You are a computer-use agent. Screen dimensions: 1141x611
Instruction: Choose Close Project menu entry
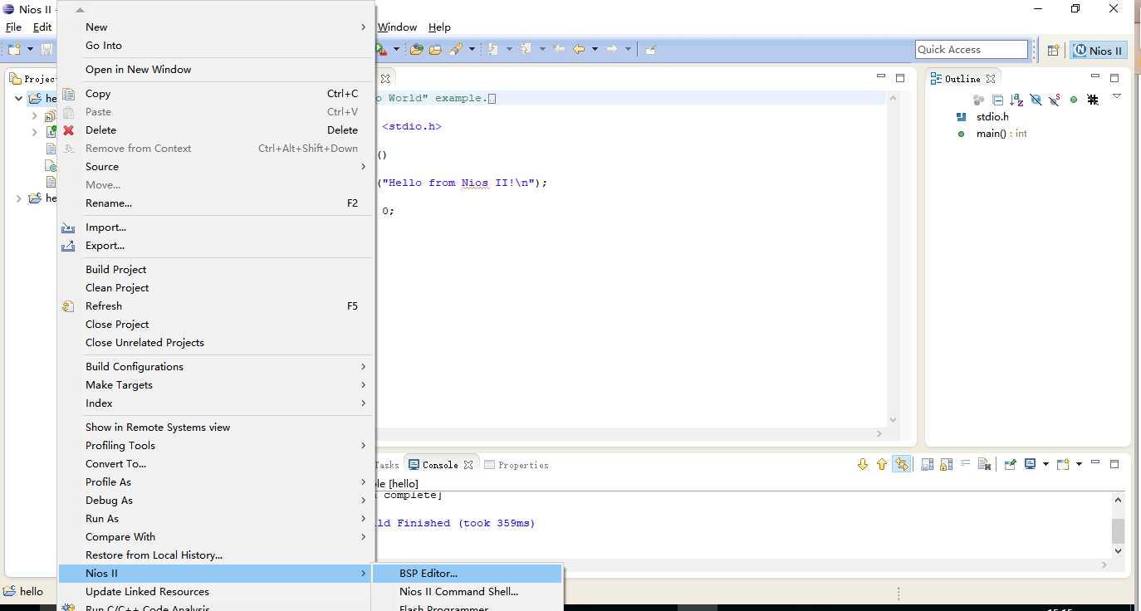pos(215,325)
